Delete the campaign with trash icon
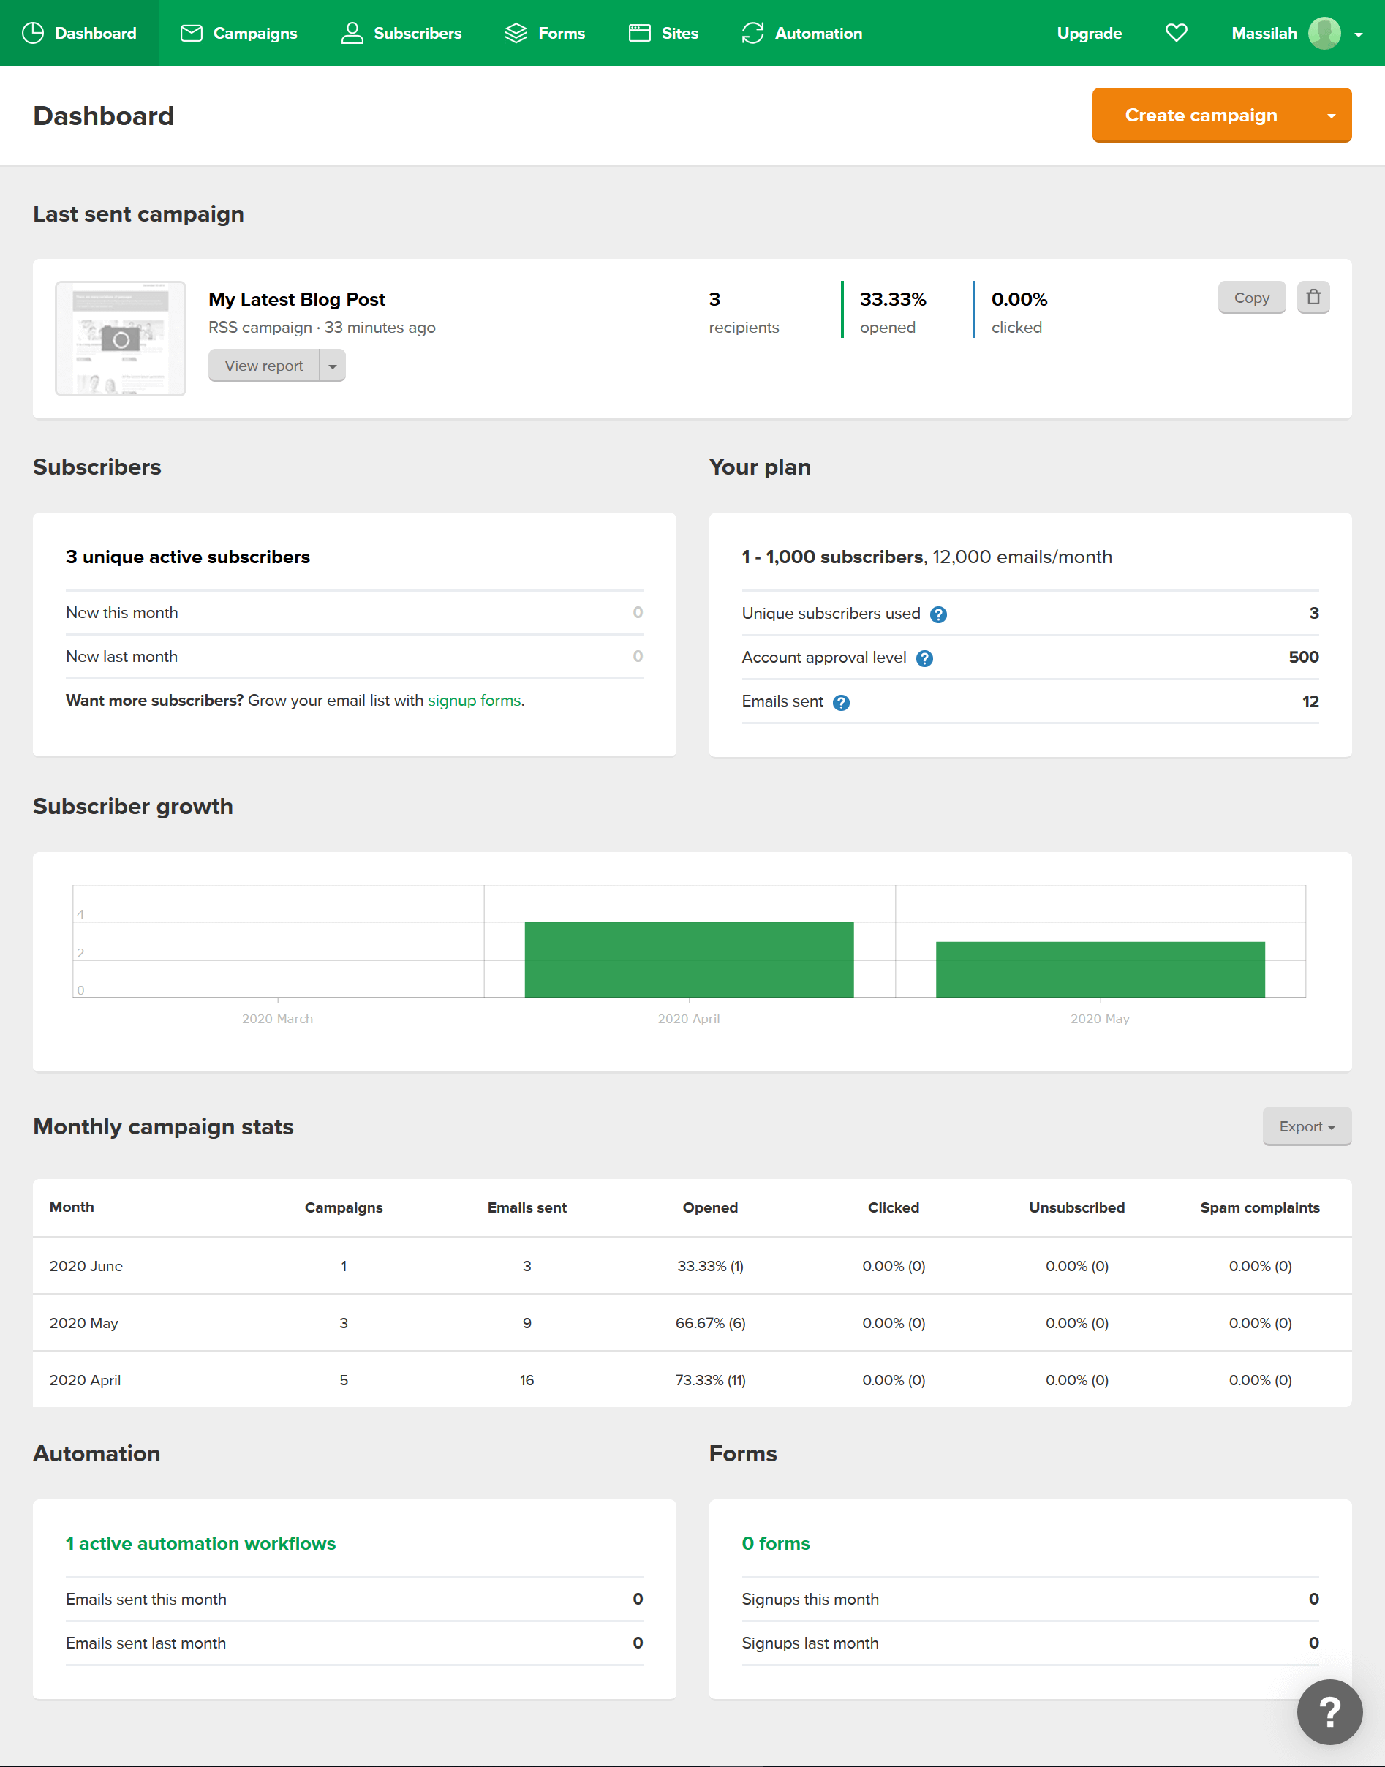The width and height of the screenshot is (1385, 1767). [1313, 297]
